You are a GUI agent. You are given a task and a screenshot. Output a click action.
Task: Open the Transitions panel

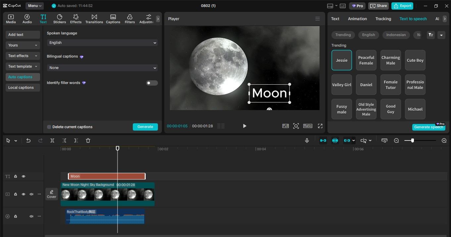94,19
